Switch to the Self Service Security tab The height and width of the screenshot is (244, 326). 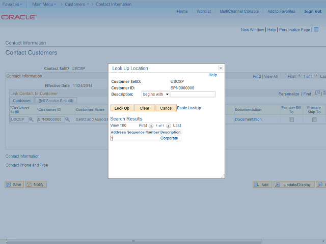pos(56,101)
